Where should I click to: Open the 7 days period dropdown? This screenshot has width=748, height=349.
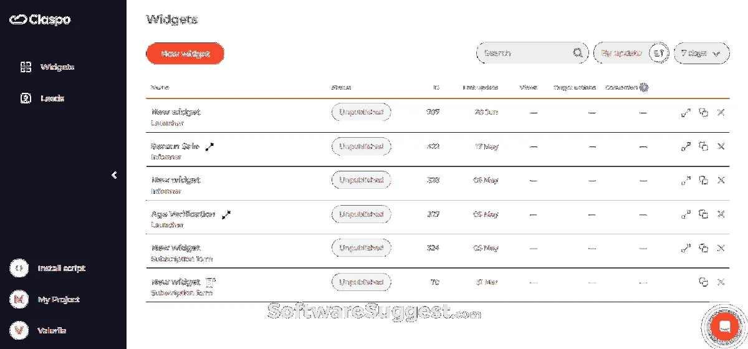coord(701,53)
